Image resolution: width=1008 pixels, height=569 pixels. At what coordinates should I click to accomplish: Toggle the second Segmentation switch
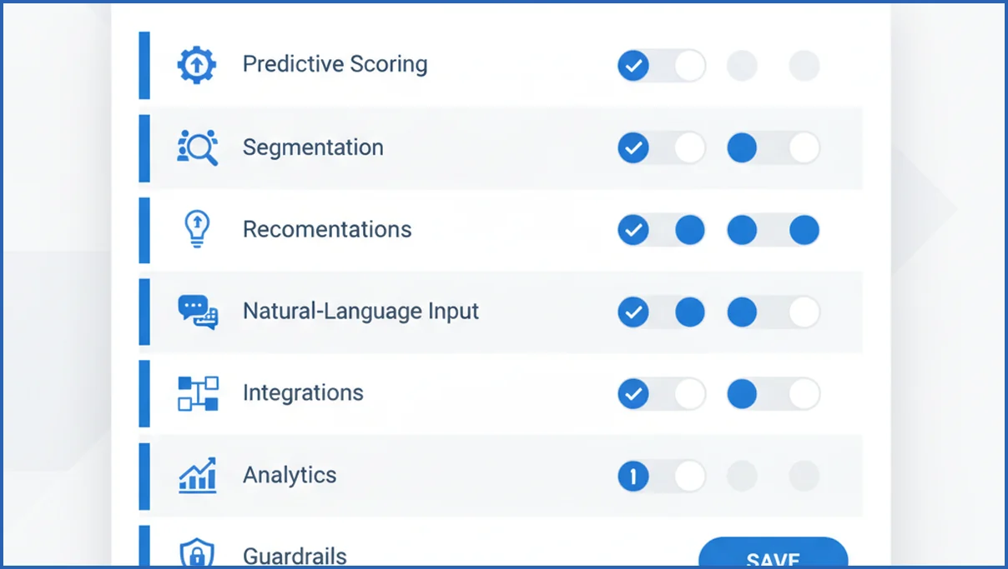(773, 148)
